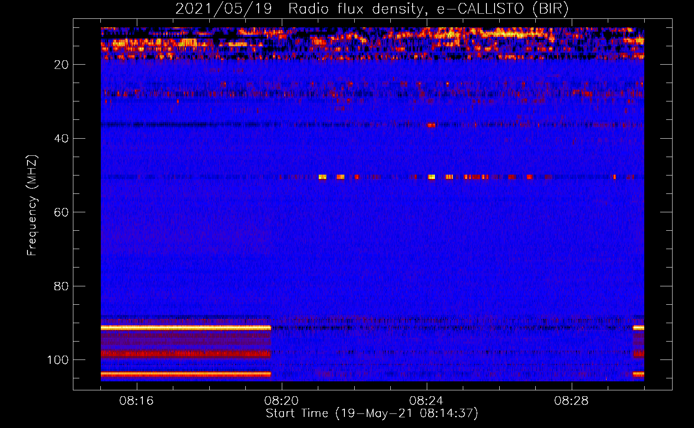Click the "Frequency (MHZ)" axis label

(x=32, y=205)
